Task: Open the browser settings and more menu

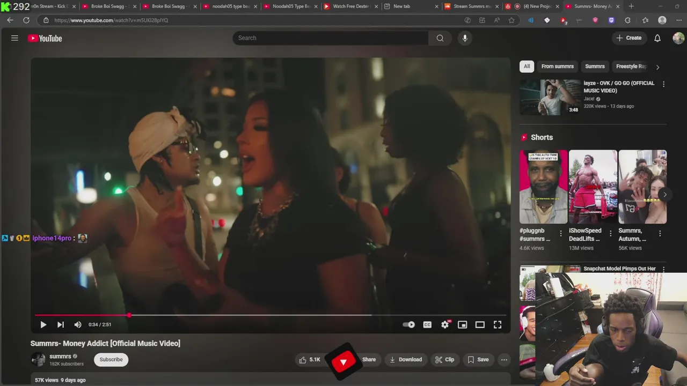Action: 679,20
